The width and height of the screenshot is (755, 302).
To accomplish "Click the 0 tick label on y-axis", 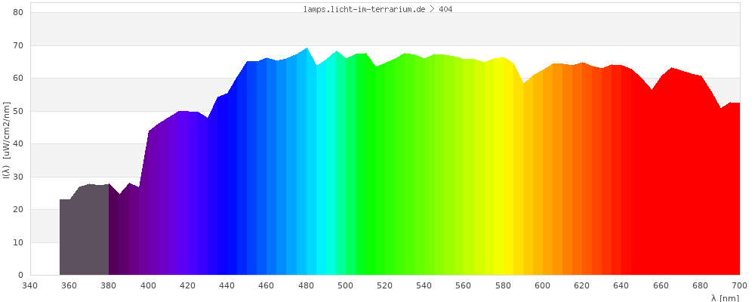I will 20,276.
